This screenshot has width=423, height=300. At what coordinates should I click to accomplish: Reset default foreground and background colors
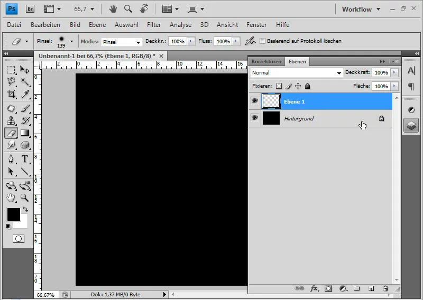click(x=8, y=227)
